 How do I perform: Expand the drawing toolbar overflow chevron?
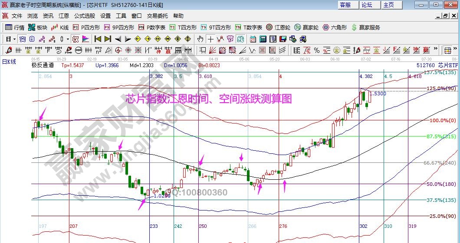pos(435,50)
